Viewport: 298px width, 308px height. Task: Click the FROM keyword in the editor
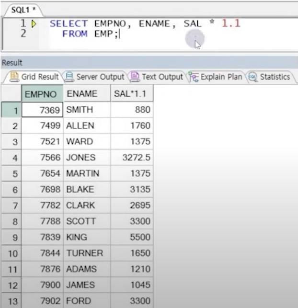[75, 34]
